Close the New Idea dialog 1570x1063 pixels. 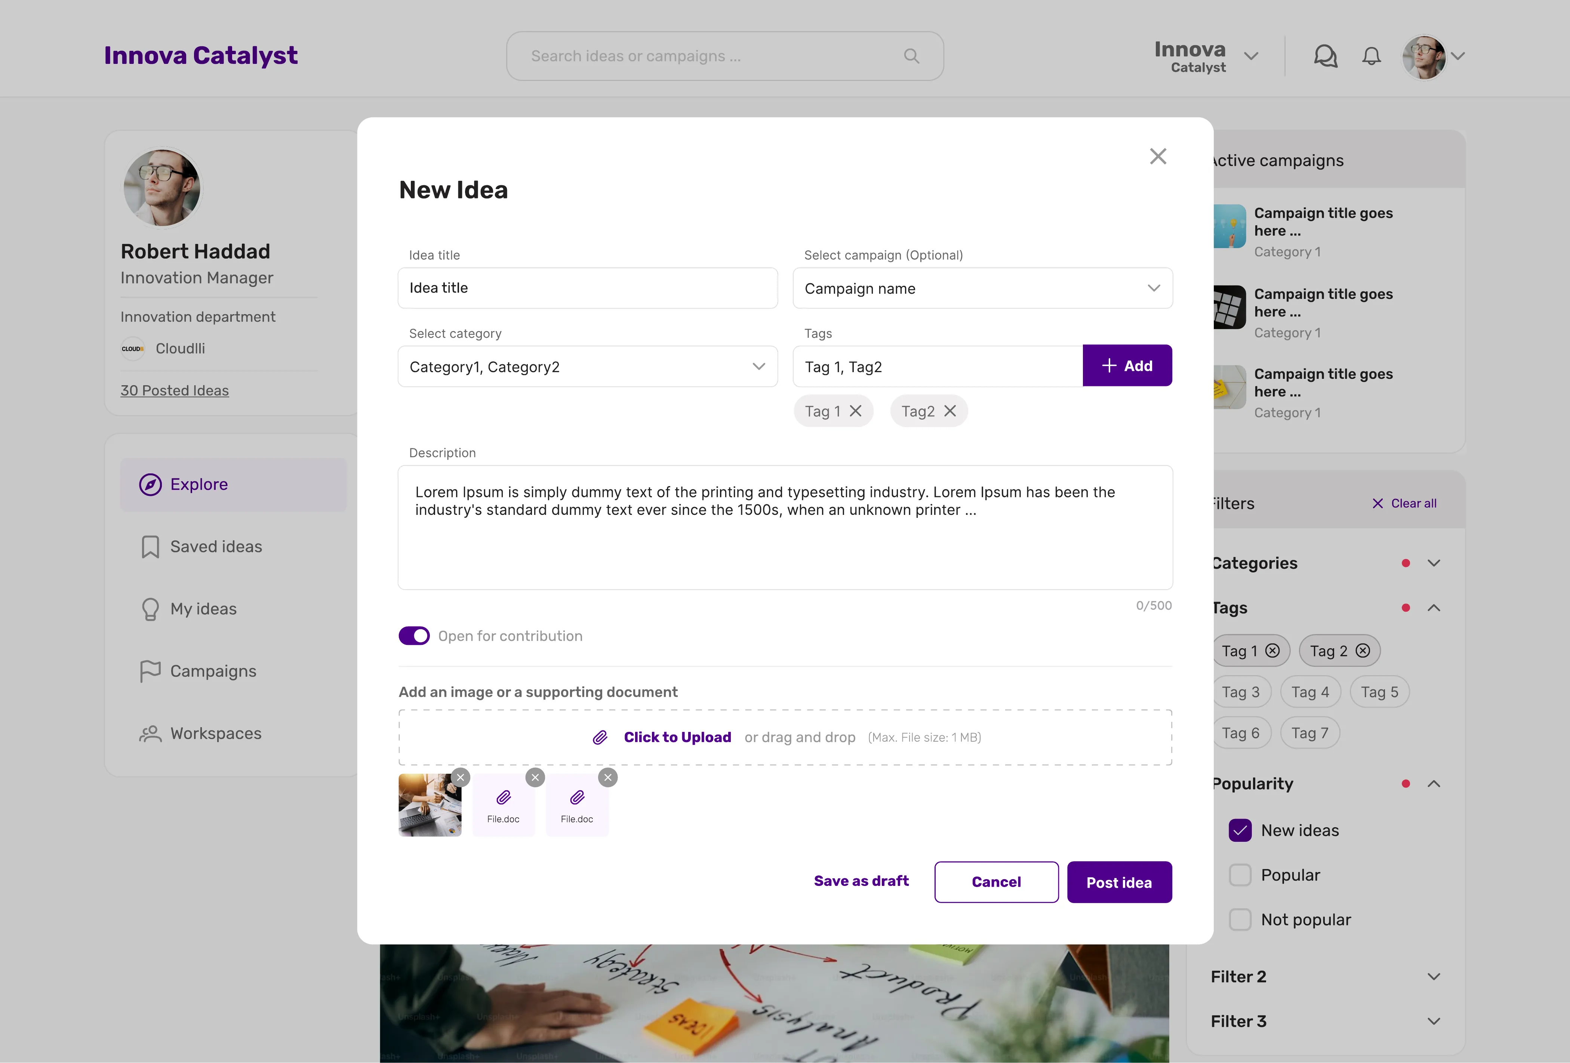pos(1158,157)
